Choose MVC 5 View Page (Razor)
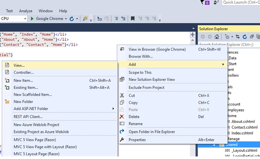 tap(60, 140)
